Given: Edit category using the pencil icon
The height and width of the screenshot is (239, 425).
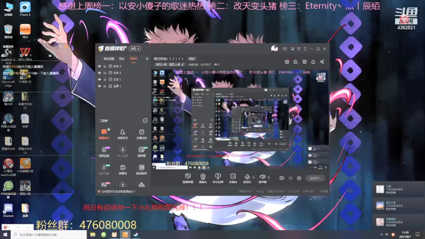Looking at the screenshot, I should [183, 64].
